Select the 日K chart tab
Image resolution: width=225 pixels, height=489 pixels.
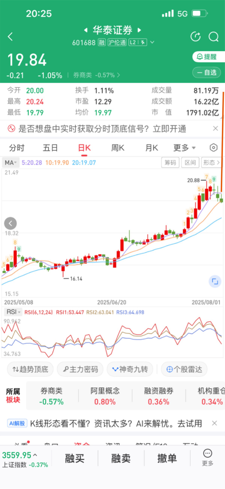coord(84,148)
